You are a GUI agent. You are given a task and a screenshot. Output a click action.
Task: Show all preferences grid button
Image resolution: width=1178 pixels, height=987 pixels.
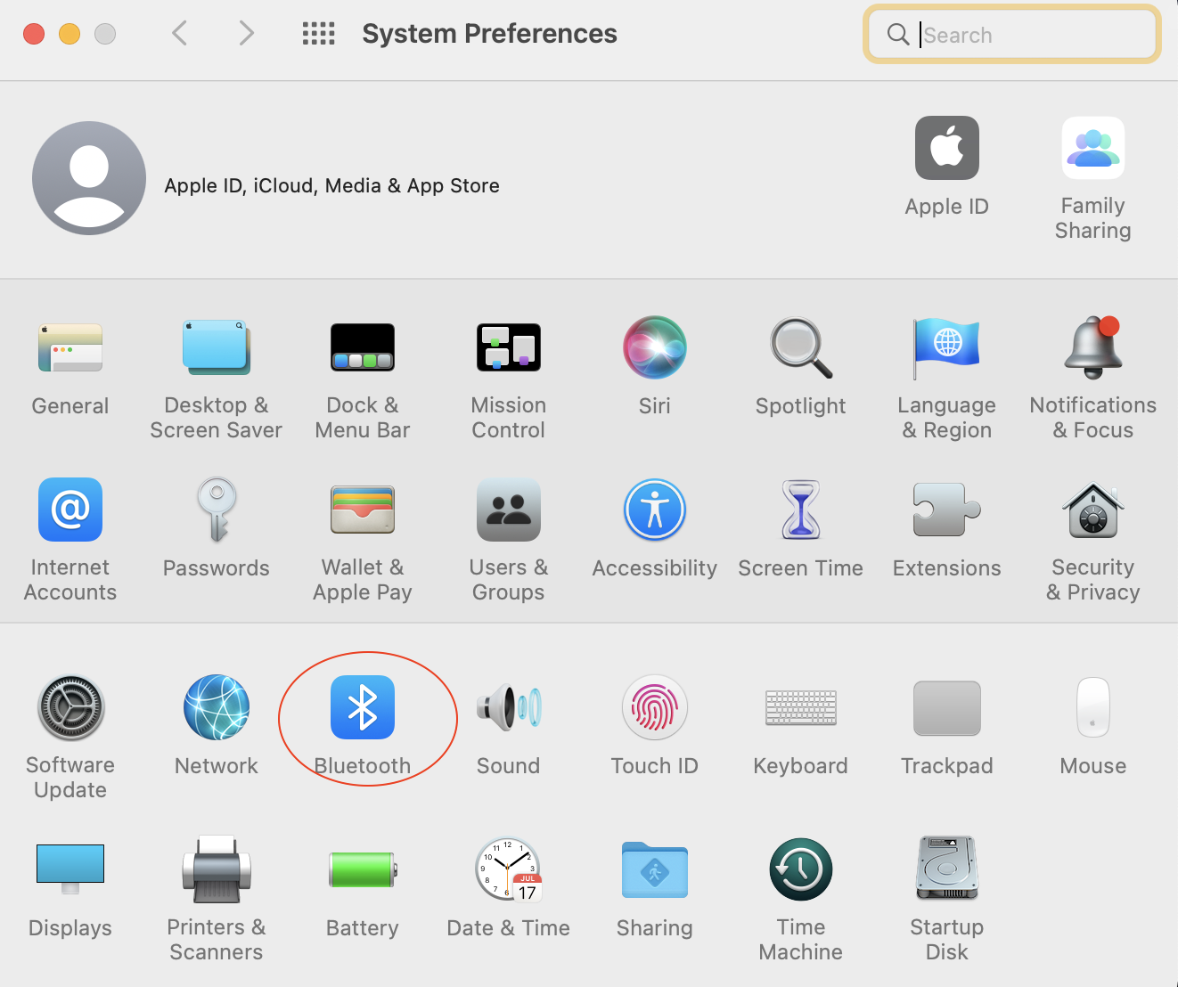pos(319,34)
